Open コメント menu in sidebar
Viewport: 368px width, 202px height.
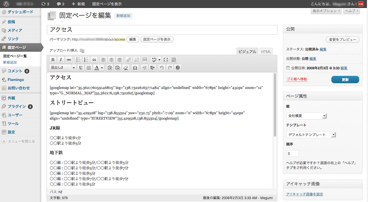[21, 71]
